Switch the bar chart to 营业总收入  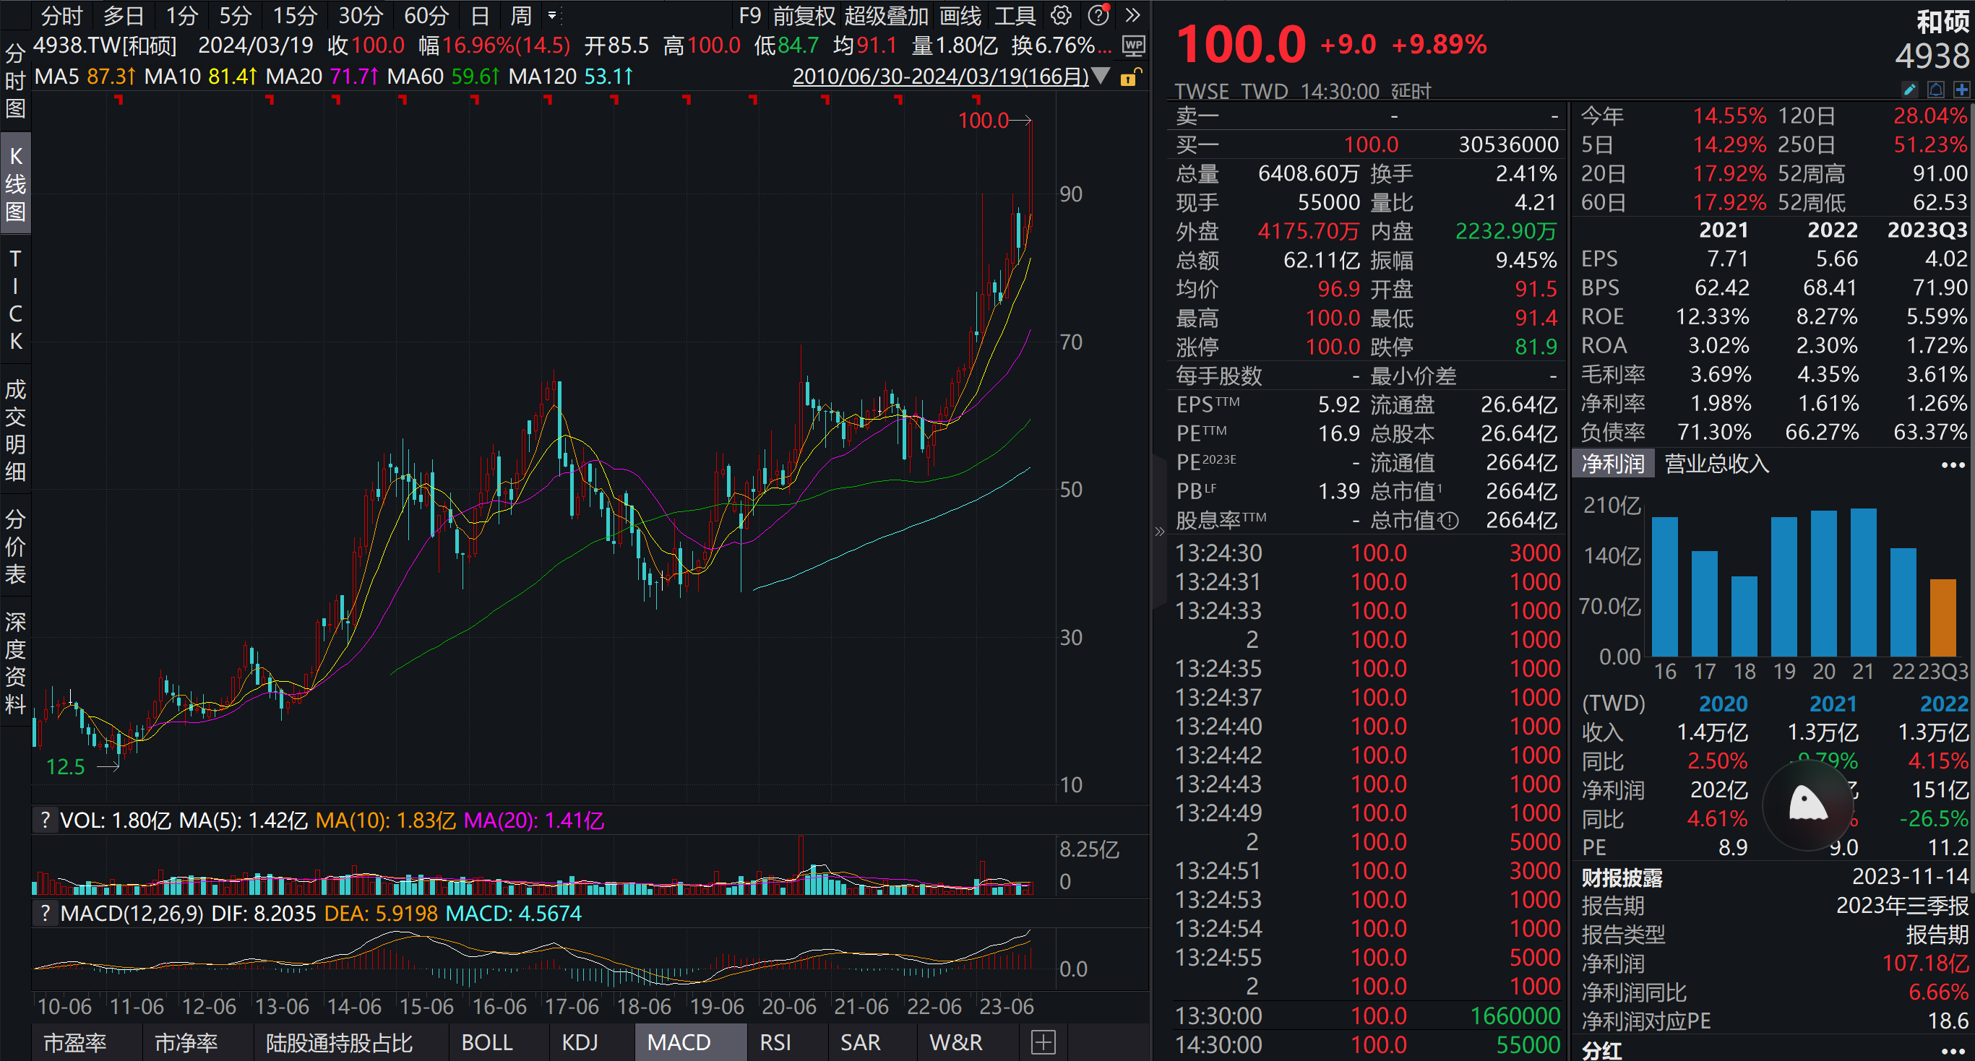[x=1716, y=464]
